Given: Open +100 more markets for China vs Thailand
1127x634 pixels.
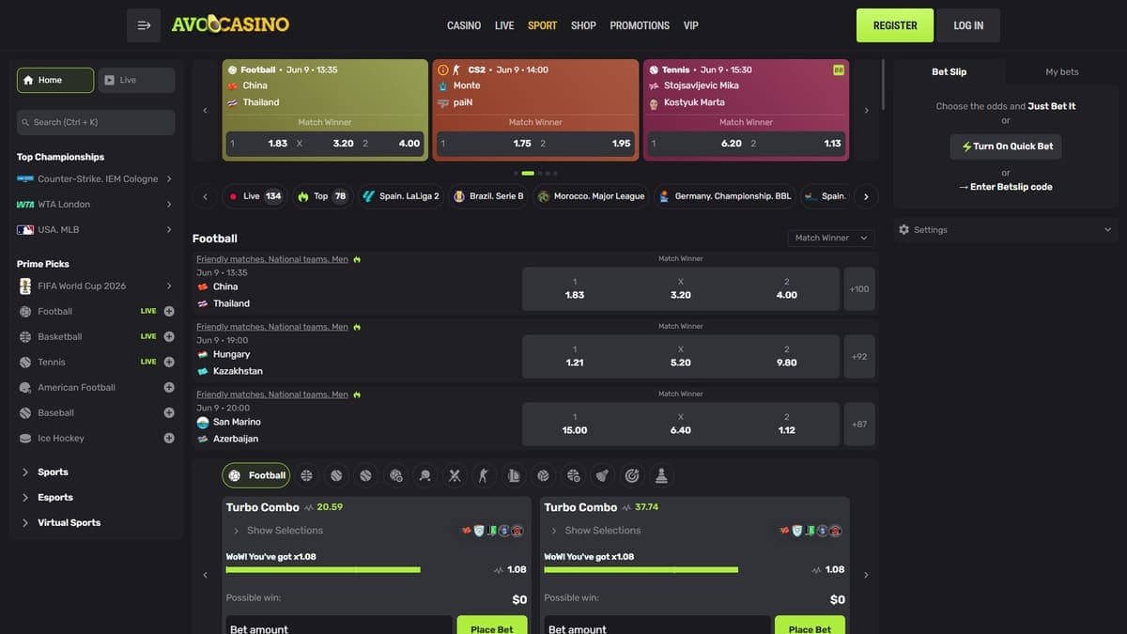Looking at the screenshot, I should 859,289.
